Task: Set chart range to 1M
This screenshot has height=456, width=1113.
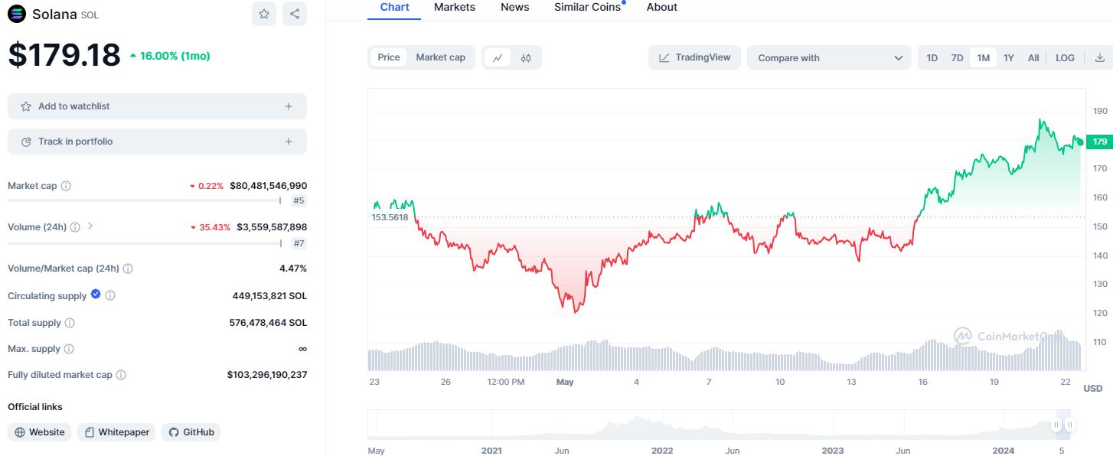Action: click(983, 57)
